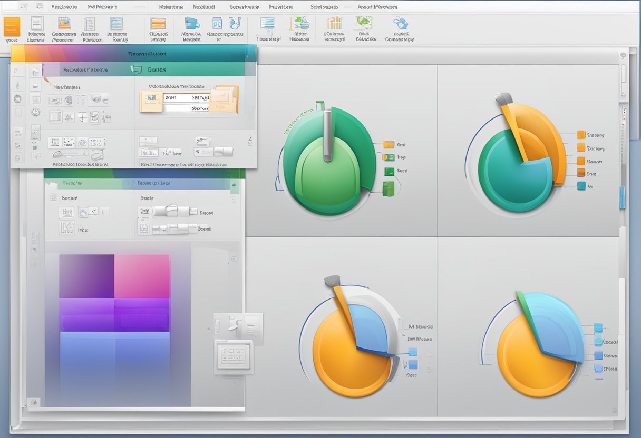Toggle the empty square box in left sidebar
Screen dimensions: 641x438
click(18, 113)
